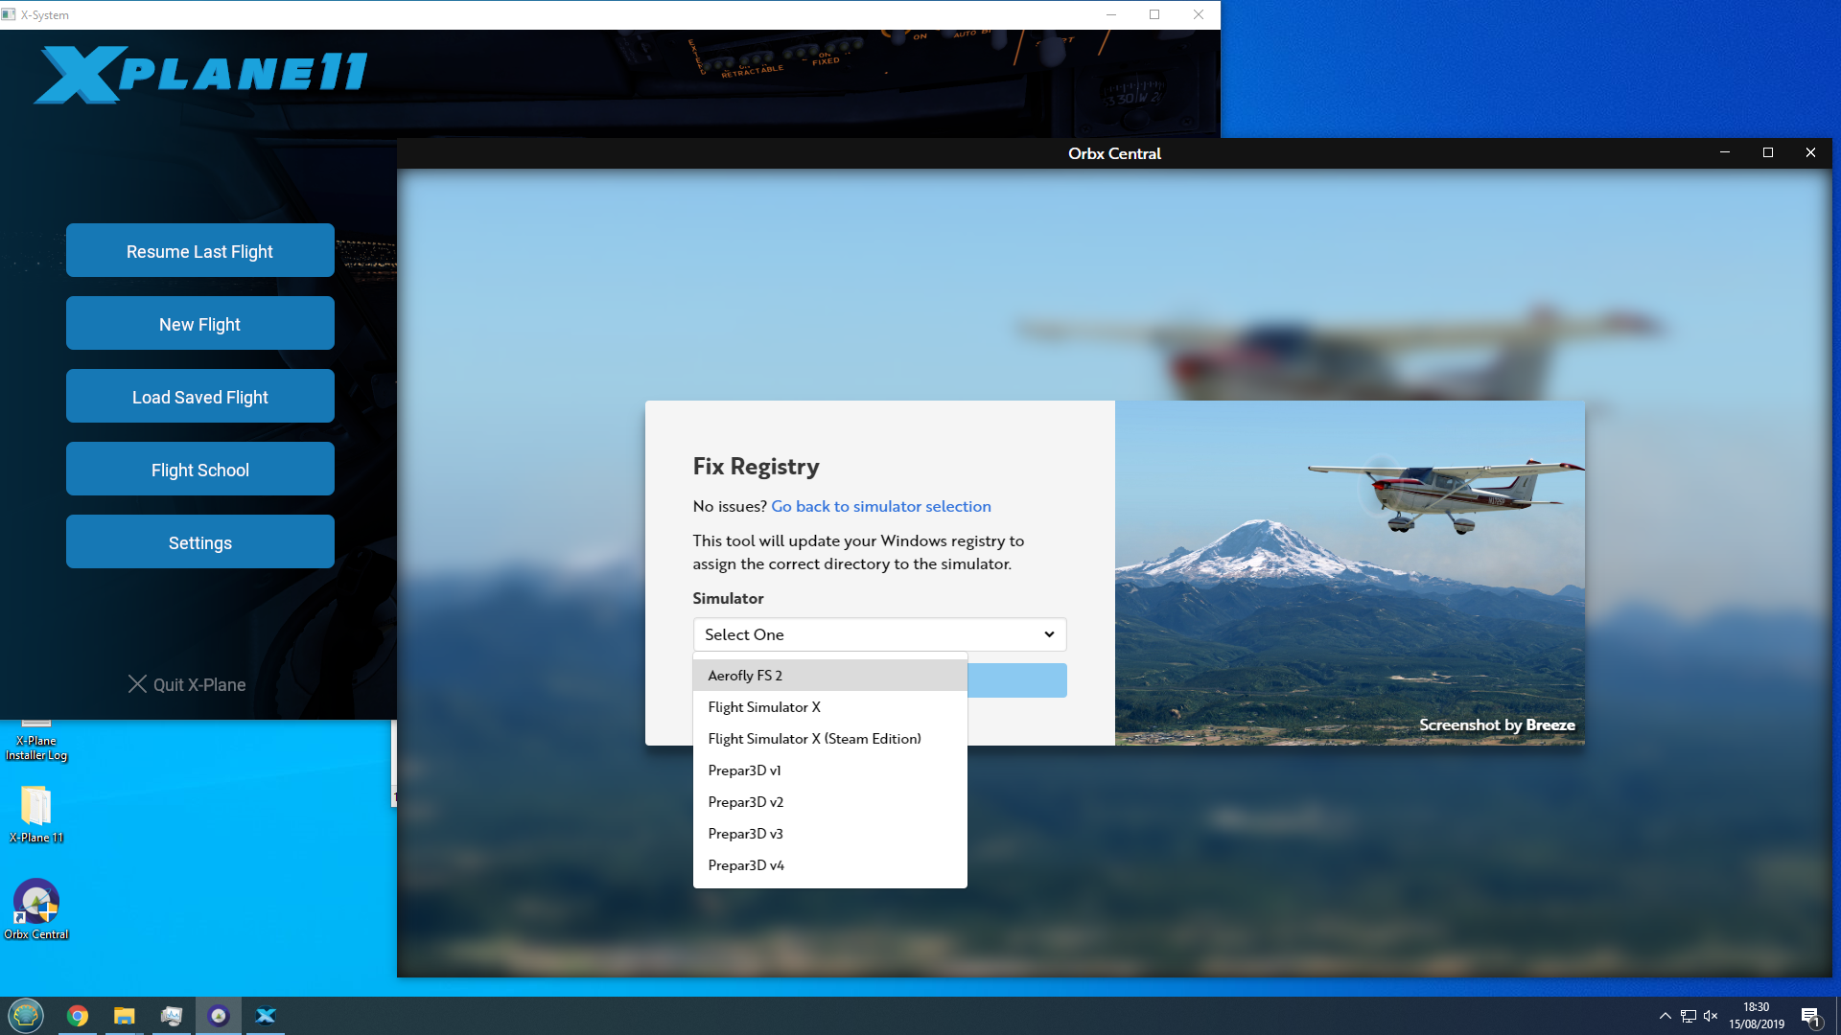This screenshot has height=1035, width=1841.
Task: Maximize the X-System window
Action: click(1154, 14)
